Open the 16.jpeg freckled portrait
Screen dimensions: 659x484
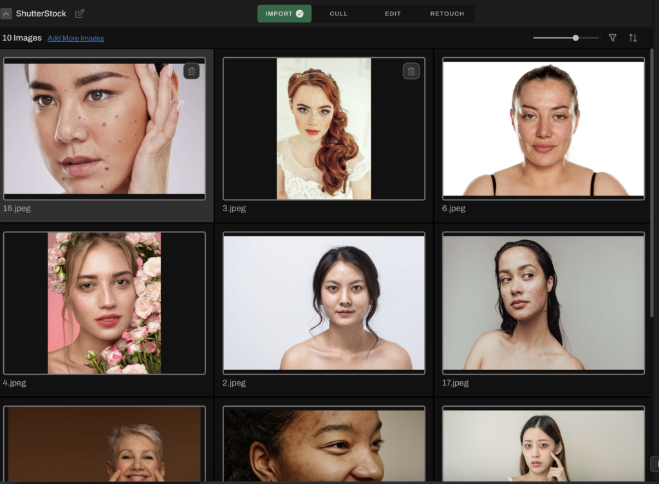tap(105, 128)
